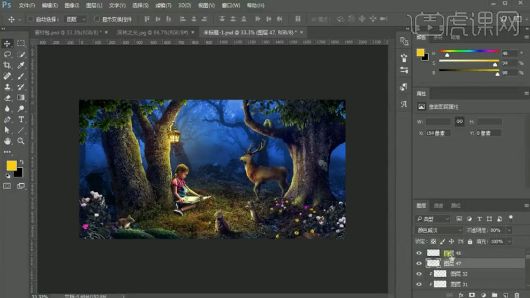Select the Path Selection tool
Image resolution: width=530 pixels, height=298 pixels.
(7, 130)
